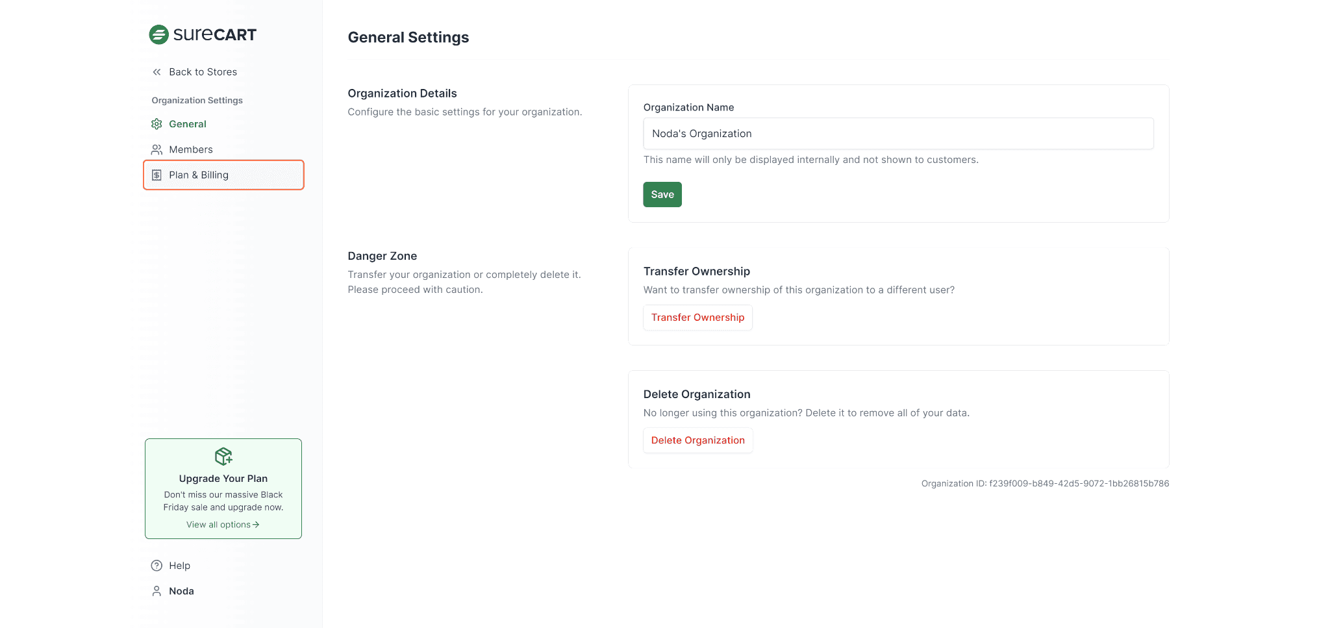Click the red Transfer Ownership button
This screenshot has width=1330, height=628.
point(697,318)
